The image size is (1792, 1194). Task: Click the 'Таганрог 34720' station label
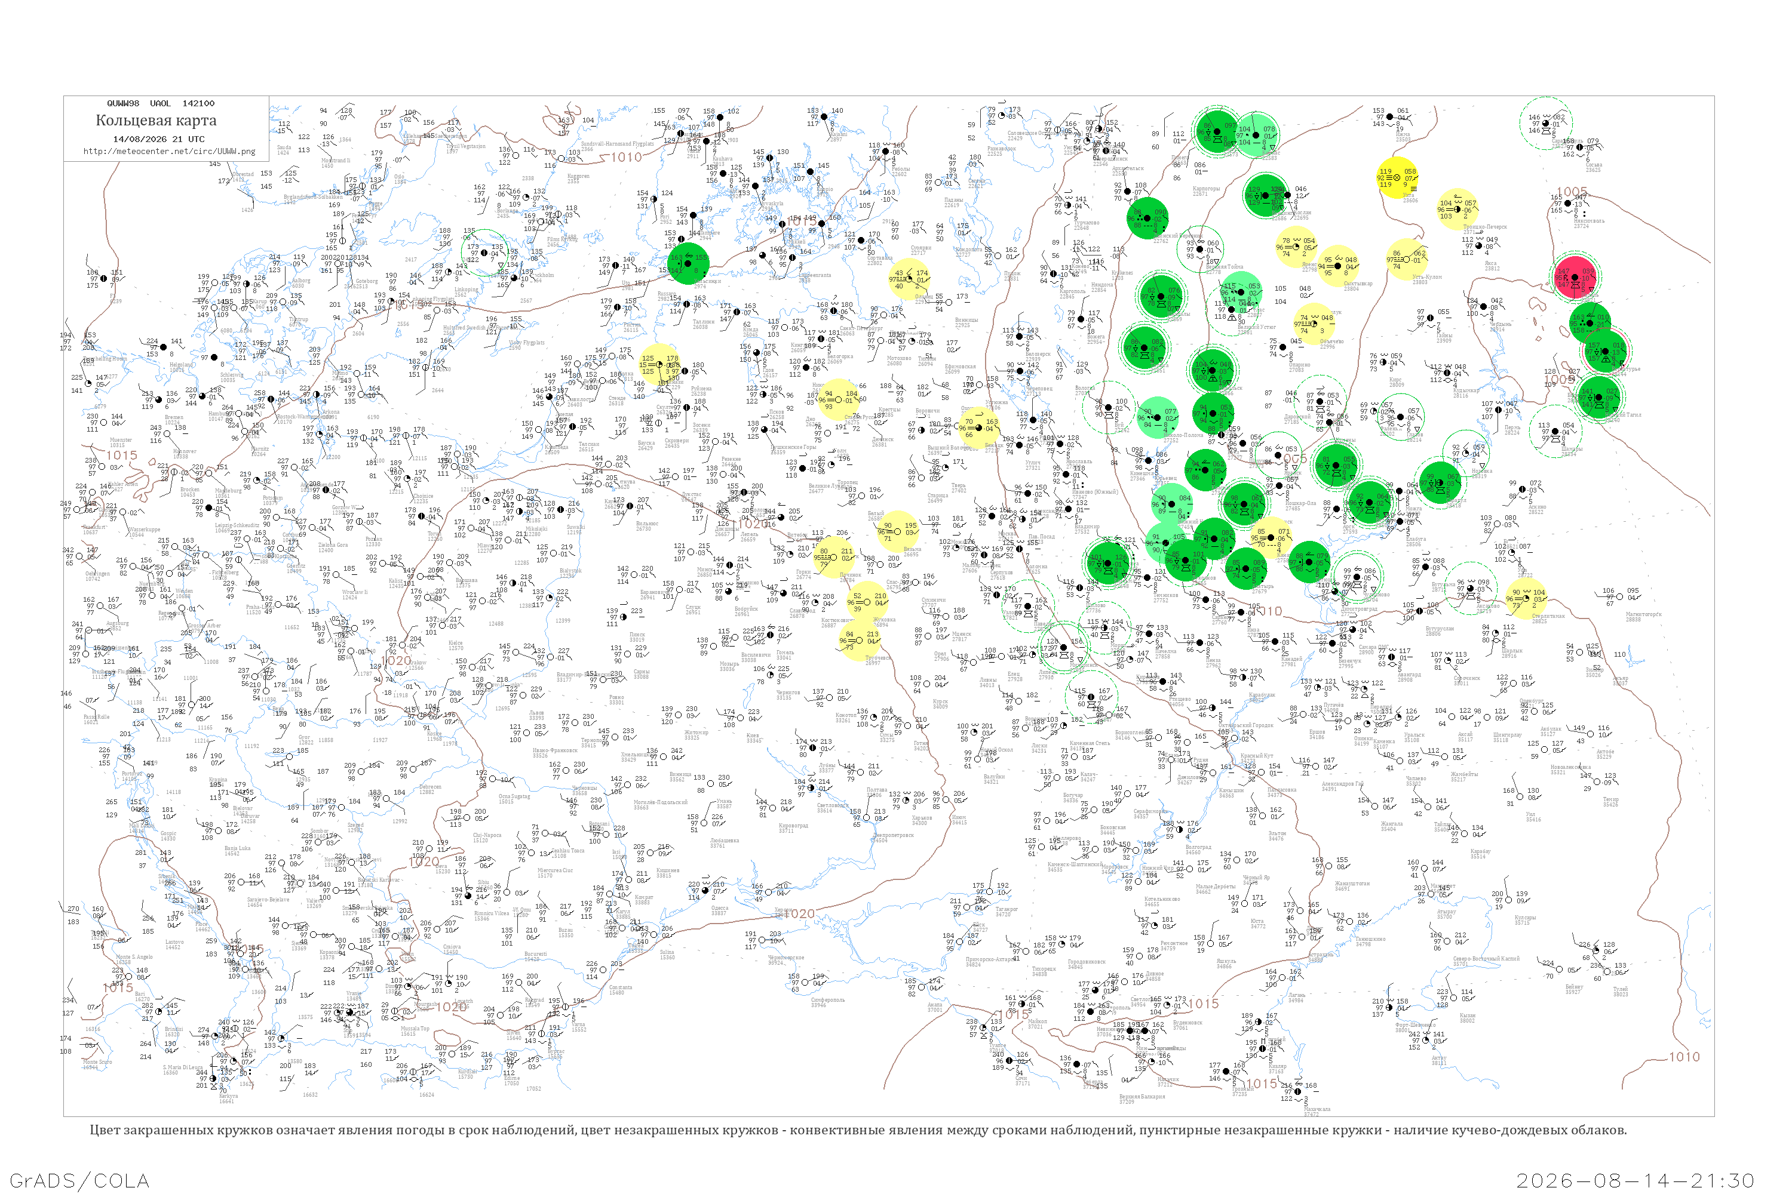point(1007,912)
